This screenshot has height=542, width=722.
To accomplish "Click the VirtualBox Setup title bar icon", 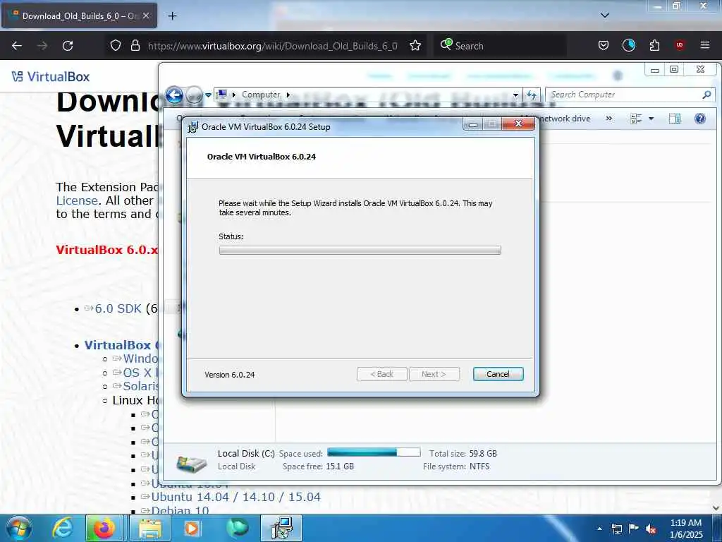I will point(193,127).
